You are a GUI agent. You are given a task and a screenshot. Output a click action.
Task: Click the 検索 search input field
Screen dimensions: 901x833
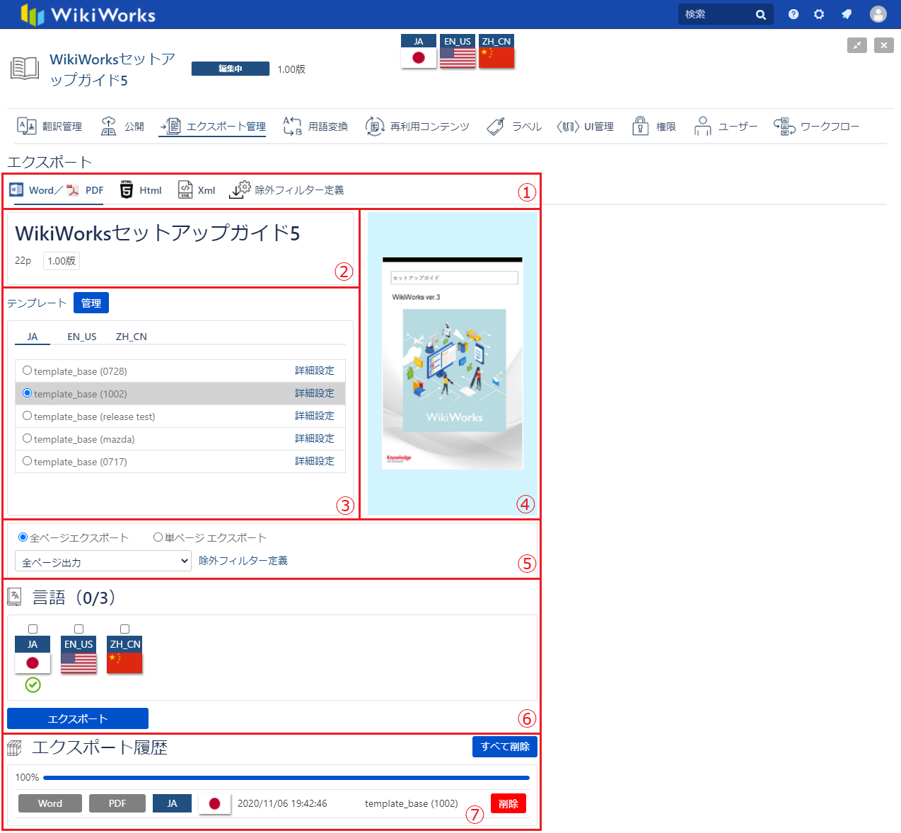[x=716, y=14]
